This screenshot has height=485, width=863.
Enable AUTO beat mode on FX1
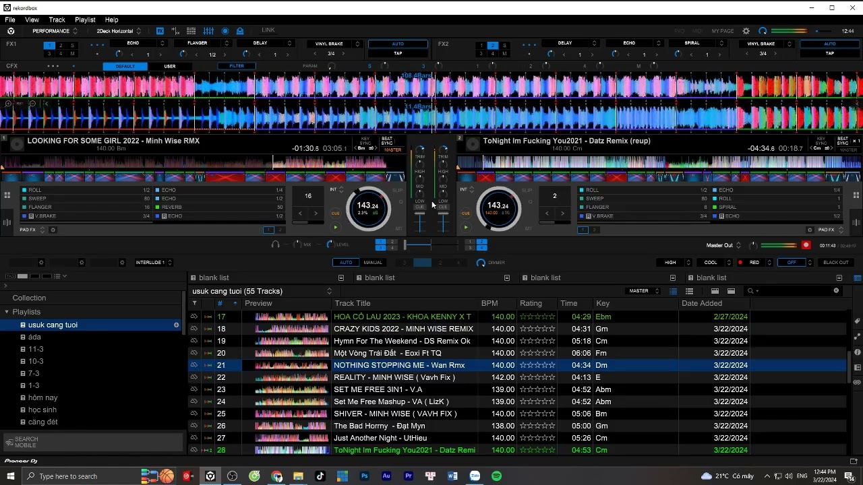pyautogui.click(x=398, y=44)
